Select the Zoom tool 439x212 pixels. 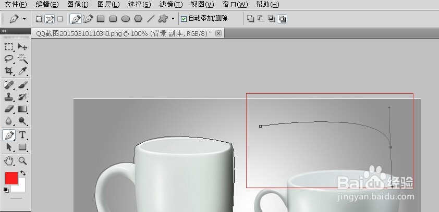(x=22, y=161)
